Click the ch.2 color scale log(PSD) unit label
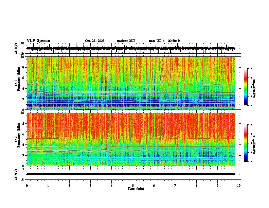 tap(254, 144)
